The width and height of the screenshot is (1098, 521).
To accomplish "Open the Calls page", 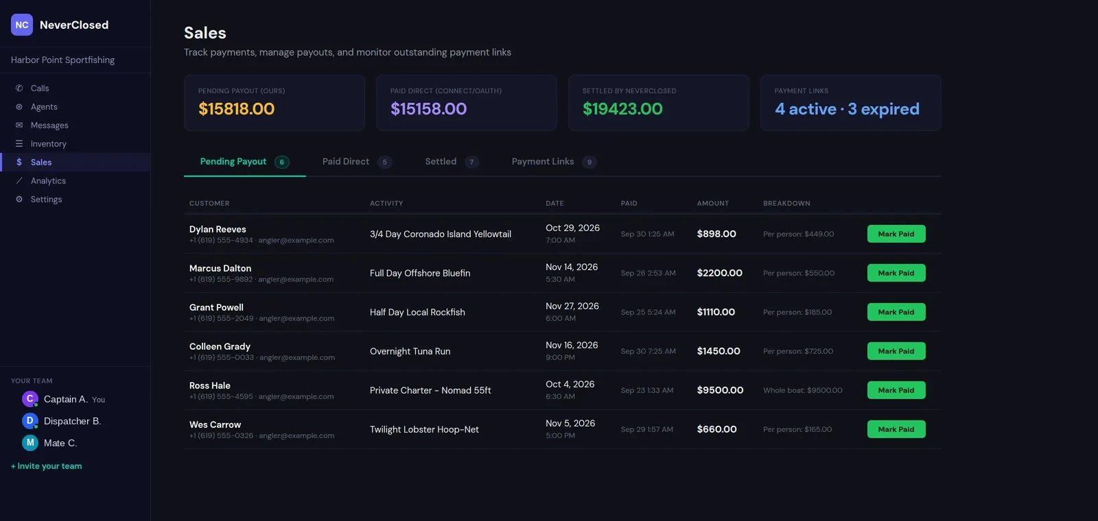I will 75,88.
